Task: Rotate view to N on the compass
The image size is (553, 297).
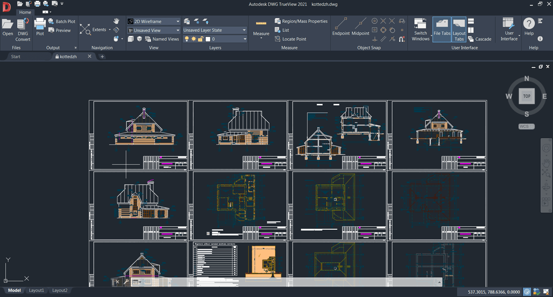Action: click(x=527, y=79)
